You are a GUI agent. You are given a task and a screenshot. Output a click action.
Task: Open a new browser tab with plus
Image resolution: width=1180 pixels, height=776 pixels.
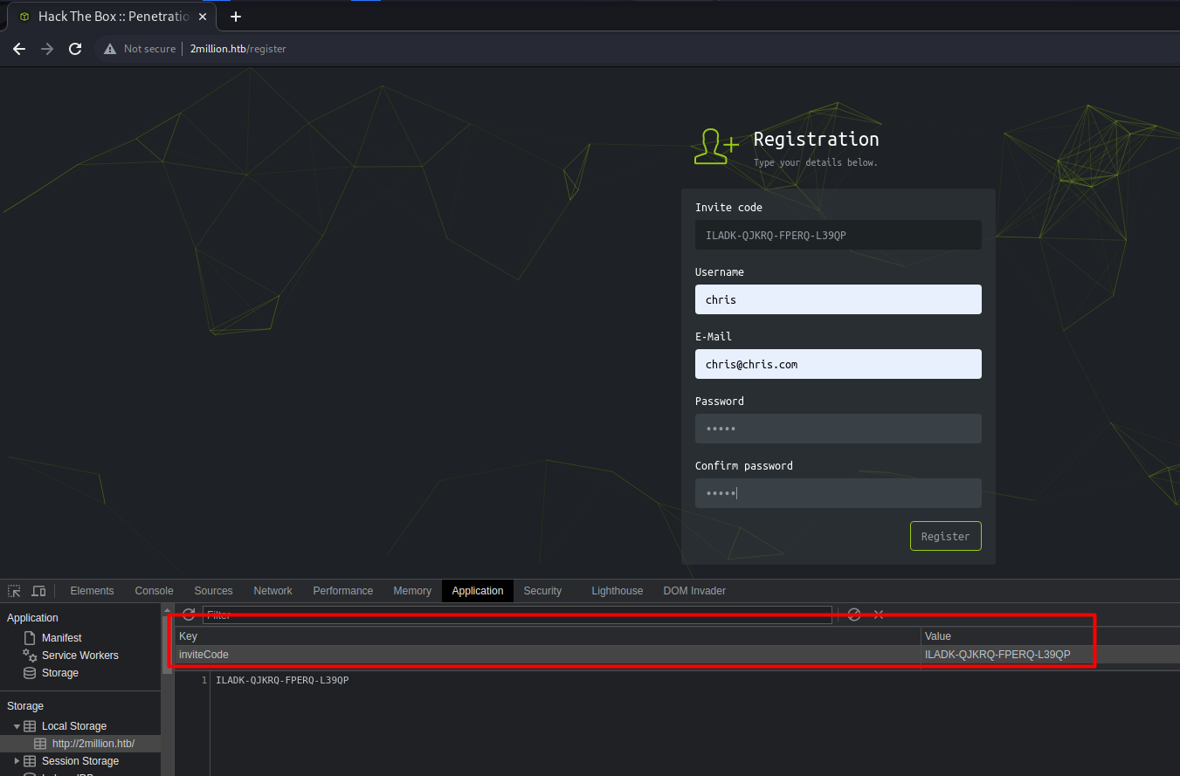pyautogui.click(x=235, y=17)
